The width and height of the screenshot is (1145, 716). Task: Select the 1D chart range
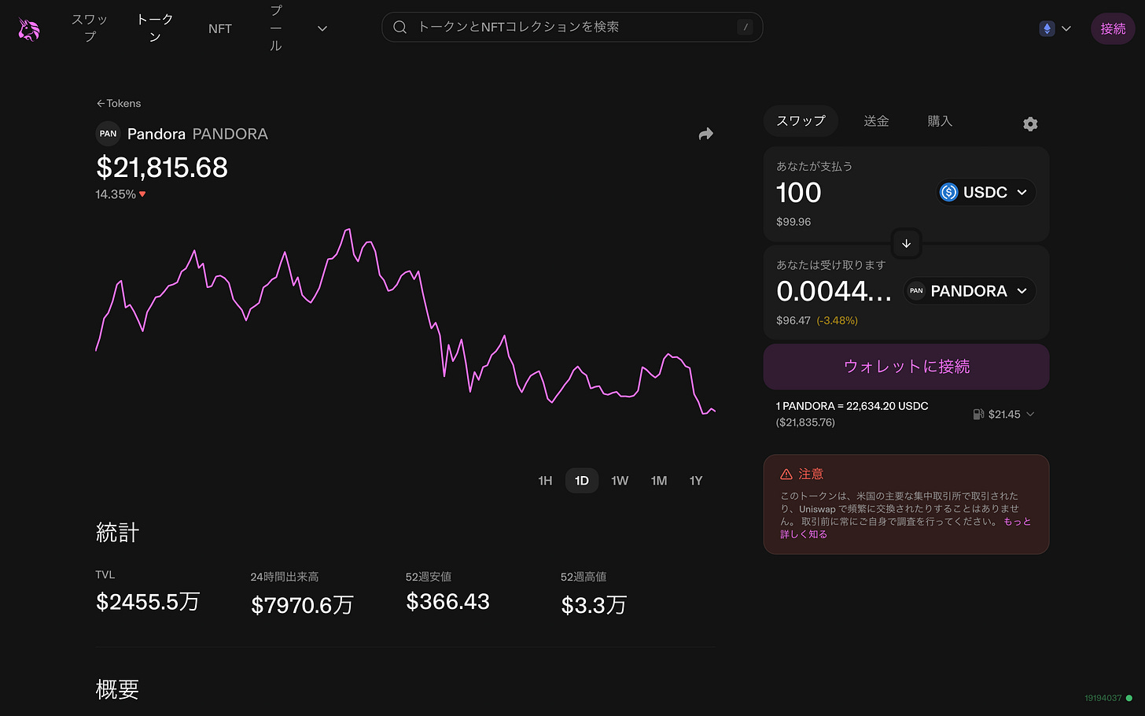tap(582, 481)
